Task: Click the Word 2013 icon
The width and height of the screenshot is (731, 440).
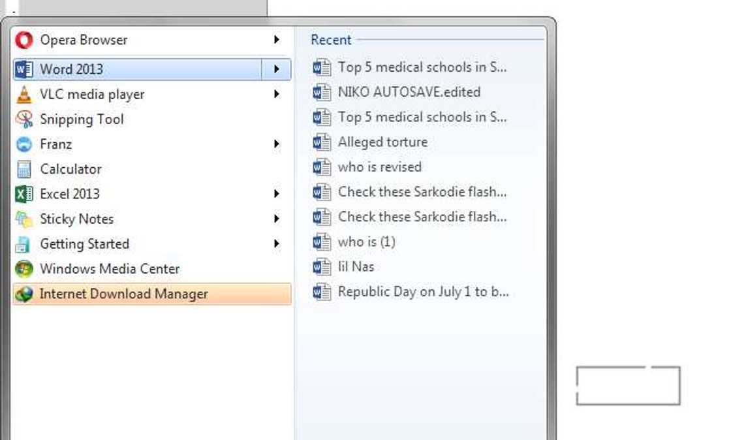Action: [x=24, y=69]
